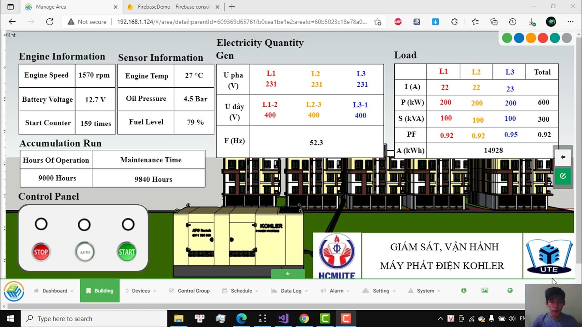Screen dimensions: 582x327
Task: Expand the Devices dropdown menu
Action: click(x=140, y=291)
